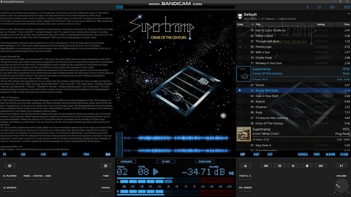Screen dimensions: 351x197
Task: Select track 03 Hide In Your Shell
Action: (293, 96)
